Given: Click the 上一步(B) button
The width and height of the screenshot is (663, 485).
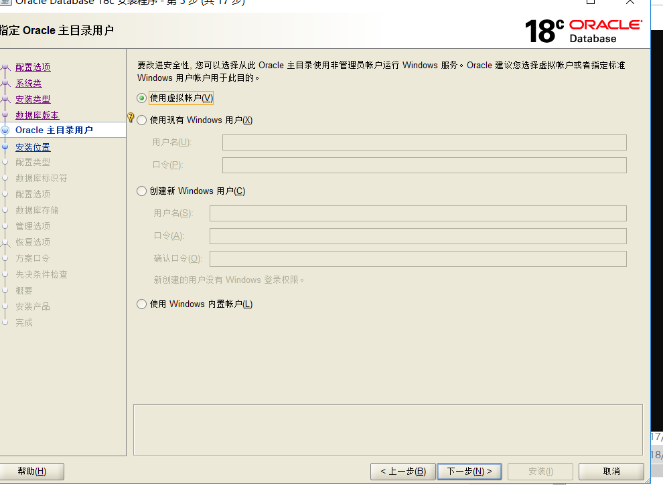Looking at the screenshot, I should tap(402, 471).
